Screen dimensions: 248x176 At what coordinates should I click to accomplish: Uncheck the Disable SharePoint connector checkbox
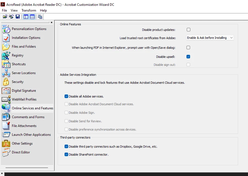pyautogui.click(x=66, y=154)
